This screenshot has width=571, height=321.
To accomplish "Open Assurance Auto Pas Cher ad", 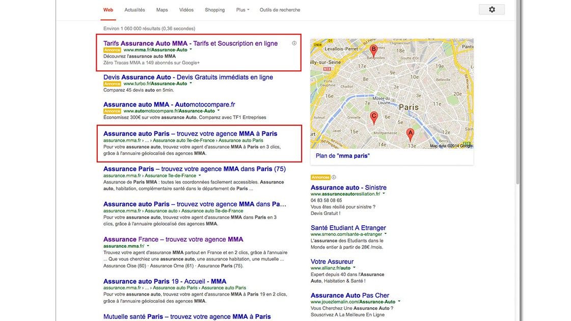I will 350,296.
